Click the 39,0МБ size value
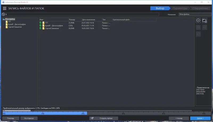 (x=71, y=28)
